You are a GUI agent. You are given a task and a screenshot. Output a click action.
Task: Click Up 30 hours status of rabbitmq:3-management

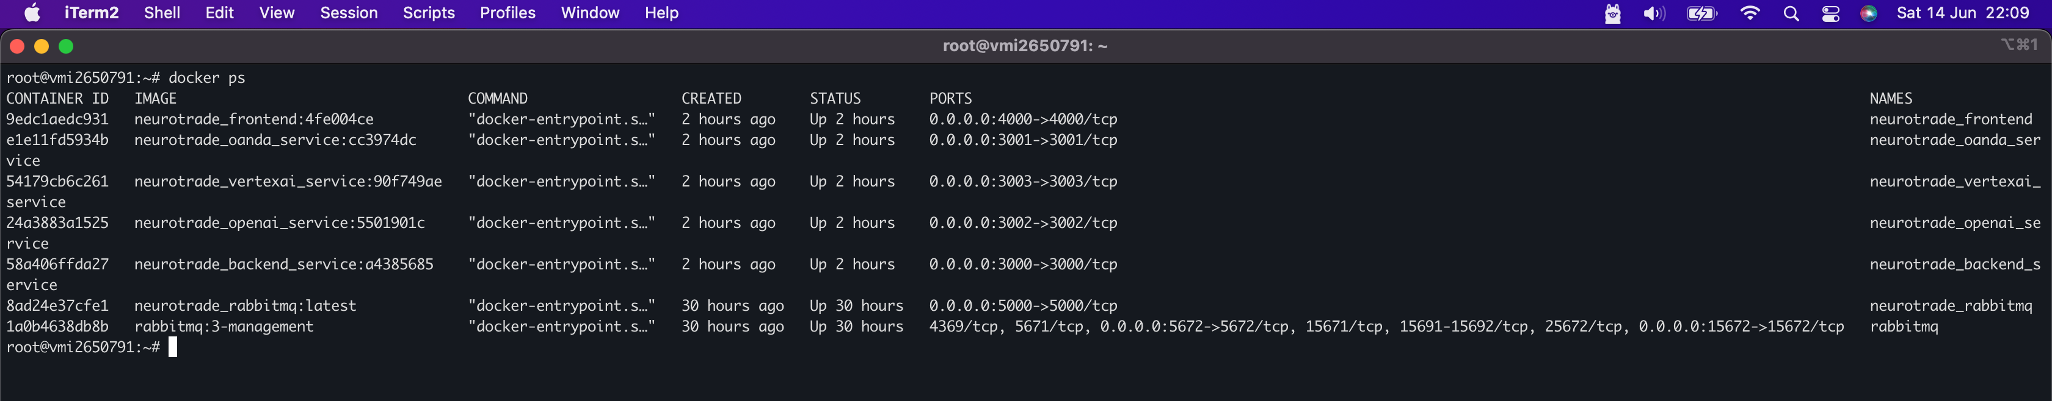(x=856, y=326)
